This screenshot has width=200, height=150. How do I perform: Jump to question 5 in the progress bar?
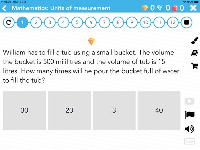[x=77, y=23]
